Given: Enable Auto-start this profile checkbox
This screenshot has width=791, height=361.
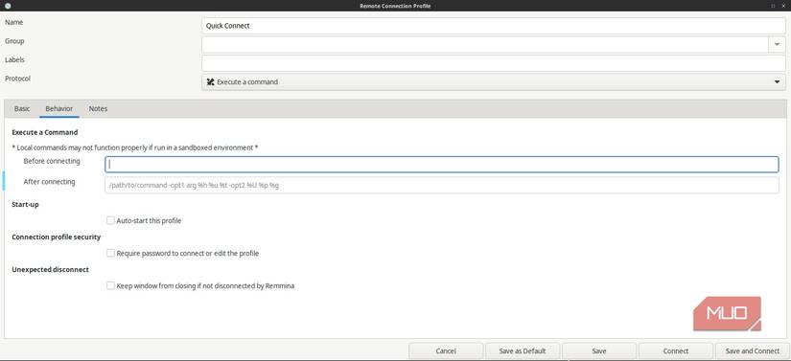Looking at the screenshot, I should (110, 220).
